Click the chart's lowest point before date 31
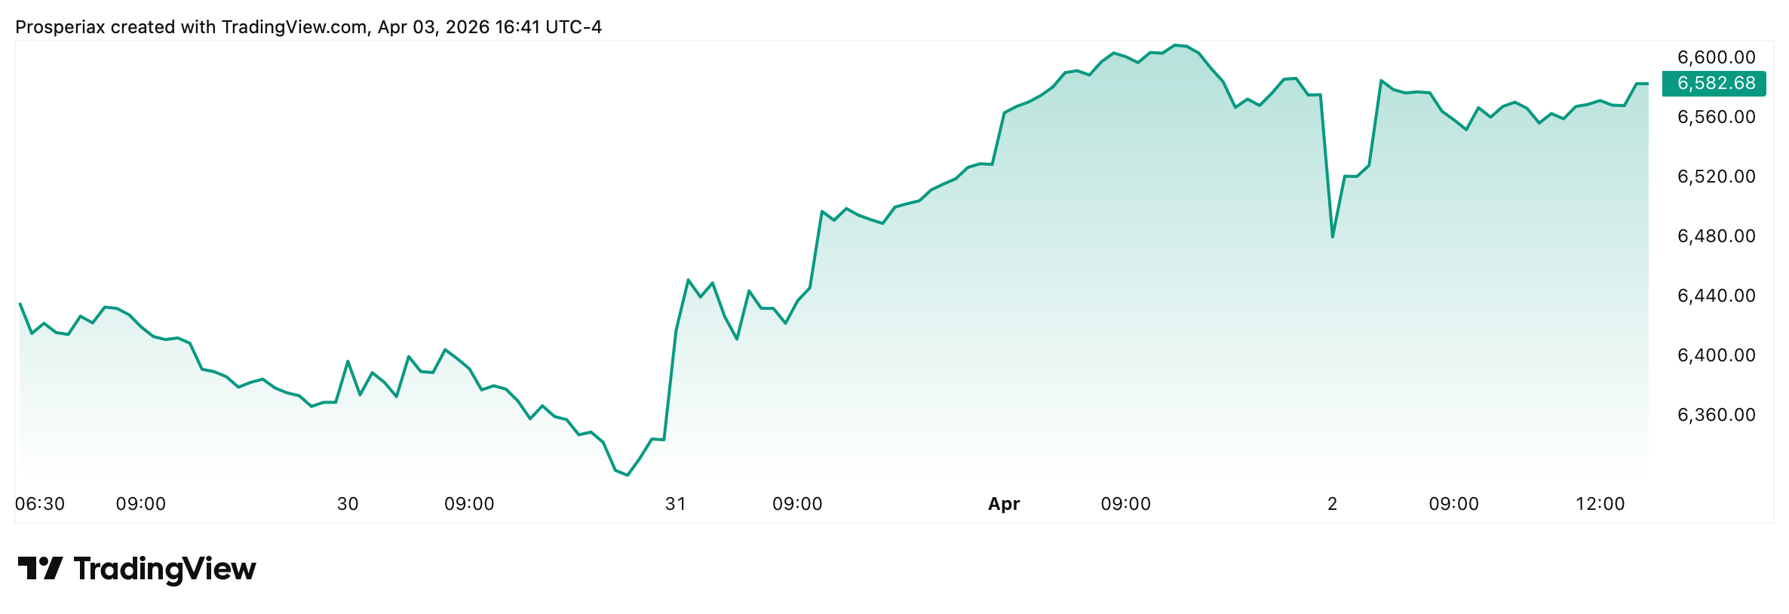The image size is (1789, 614). (x=628, y=475)
